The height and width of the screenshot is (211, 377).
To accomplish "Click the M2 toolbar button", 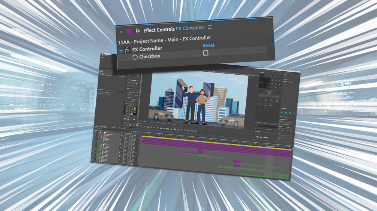I will [x=168, y=129].
